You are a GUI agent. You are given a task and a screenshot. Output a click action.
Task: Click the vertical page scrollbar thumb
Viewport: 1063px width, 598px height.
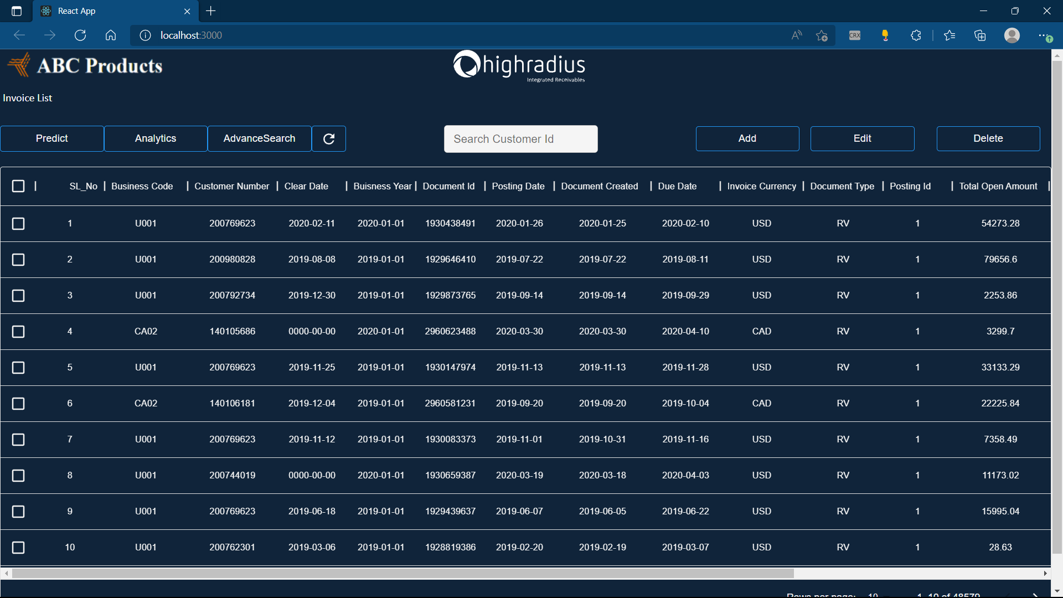click(x=1057, y=307)
